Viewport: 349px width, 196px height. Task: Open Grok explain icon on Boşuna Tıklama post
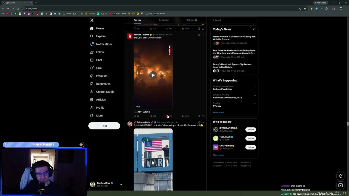point(199,35)
